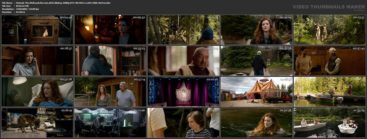Viewport: 367px width, 139px height.
Task: Click the duration value 01:40:11
Action: (x=21, y=12)
